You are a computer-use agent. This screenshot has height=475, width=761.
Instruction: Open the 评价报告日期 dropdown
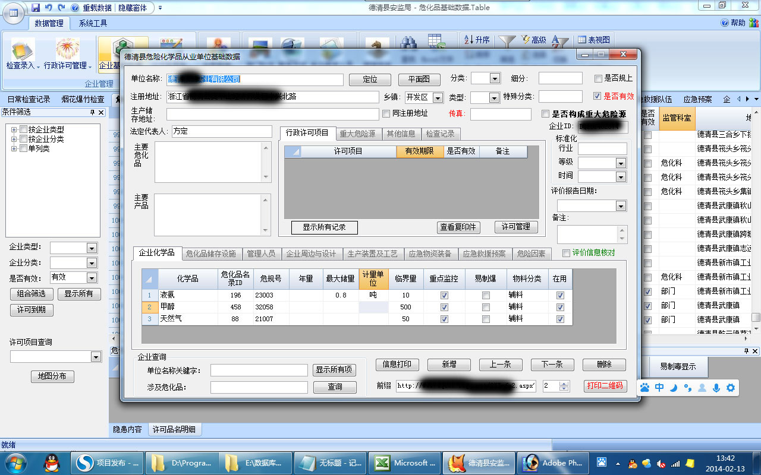pos(621,206)
